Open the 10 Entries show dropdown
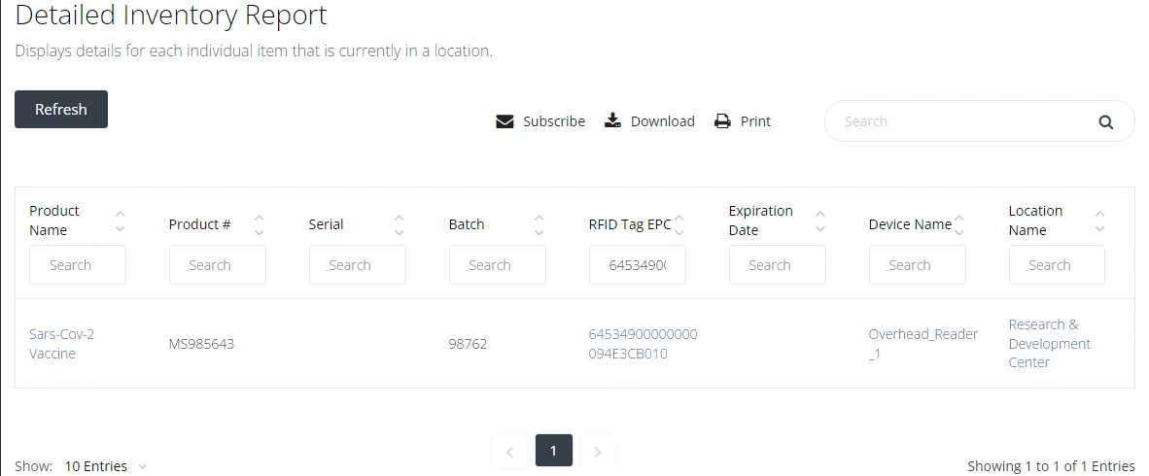Image resolution: width=1149 pixels, height=476 pixels. 106,466
